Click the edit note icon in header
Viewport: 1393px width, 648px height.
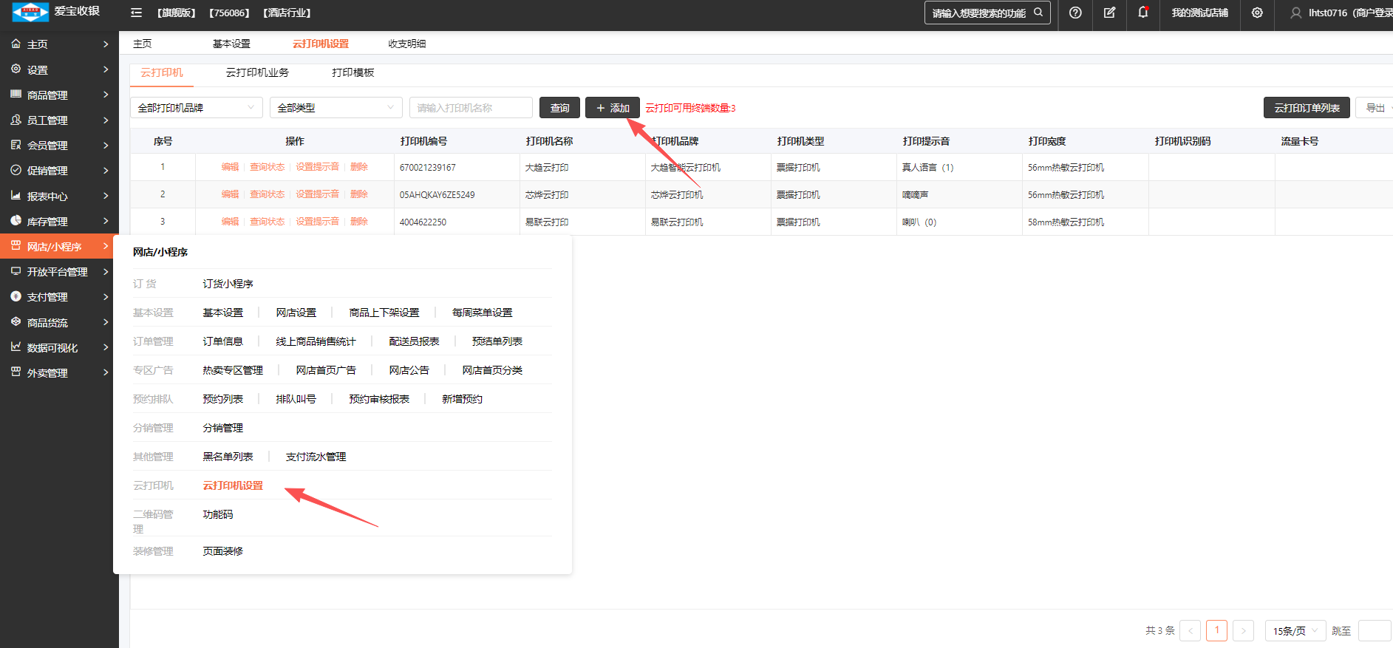coord(1109,13)
